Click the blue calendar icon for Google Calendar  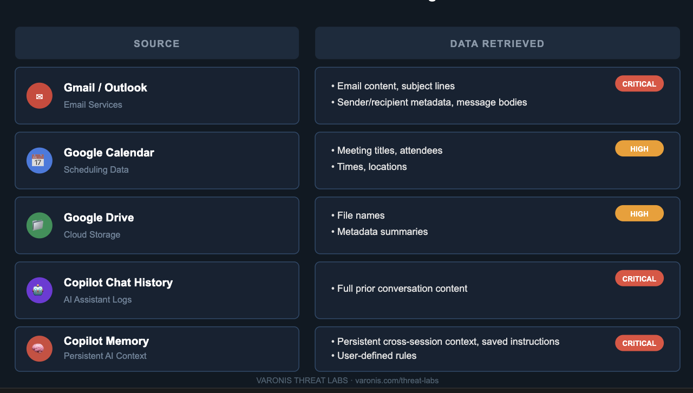(40, 161)
